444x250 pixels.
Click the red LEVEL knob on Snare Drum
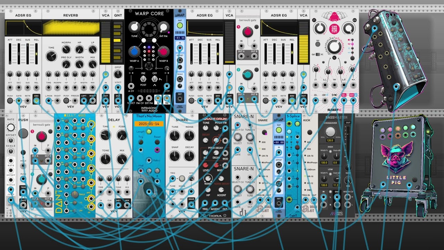[206, 165]
